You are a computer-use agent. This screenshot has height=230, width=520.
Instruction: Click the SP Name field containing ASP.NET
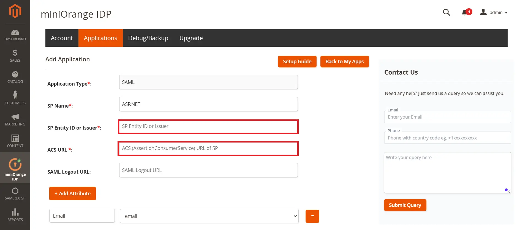[x=208, y=104]
